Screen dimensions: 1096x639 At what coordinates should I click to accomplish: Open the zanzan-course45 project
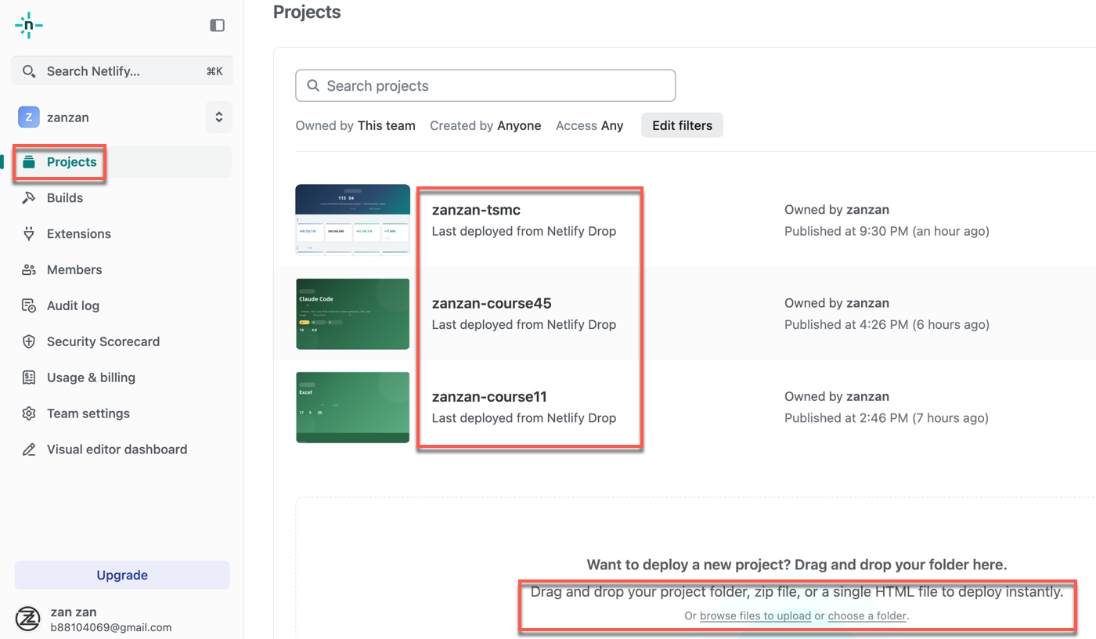(492, 303)
